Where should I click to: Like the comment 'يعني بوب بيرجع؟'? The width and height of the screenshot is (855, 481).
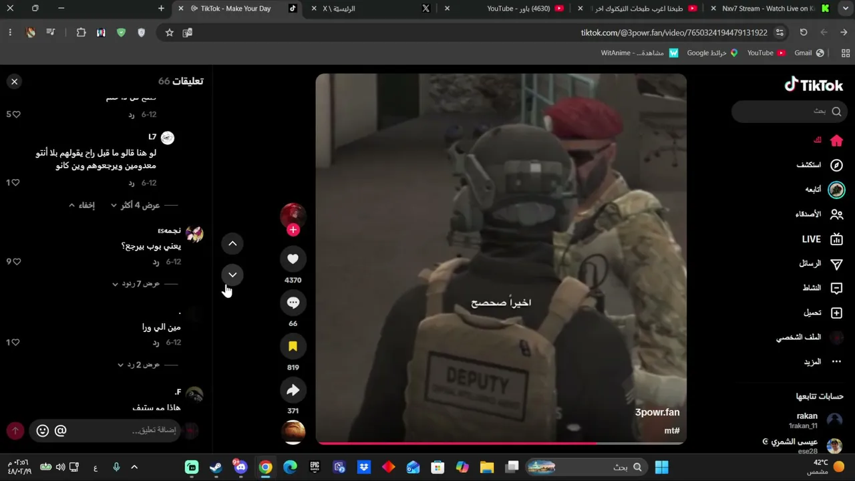16,261
